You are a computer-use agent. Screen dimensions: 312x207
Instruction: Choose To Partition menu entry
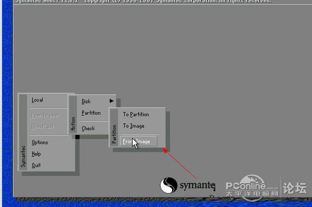point(136,115)
